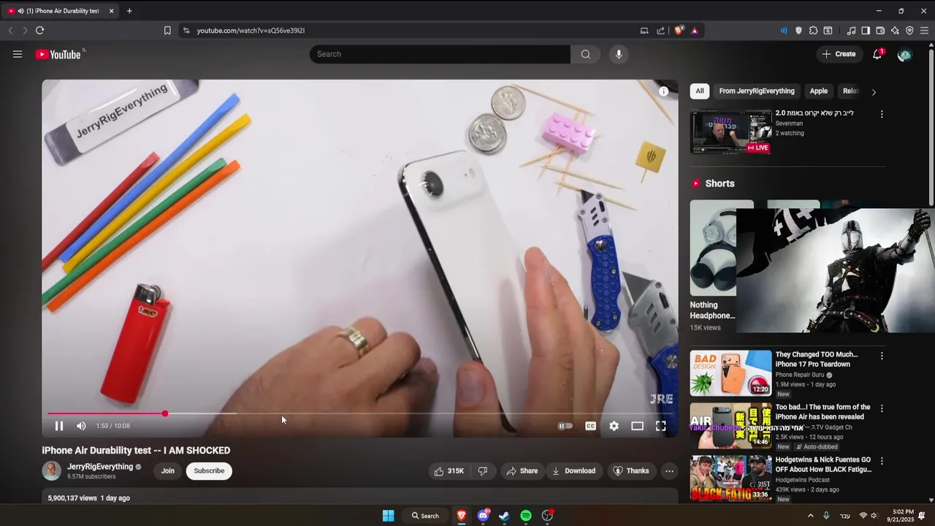The width and height of the screenshot is (935, 526).
Task: Open the Sevenman live stream thumbnail
Action: (730, 131)
